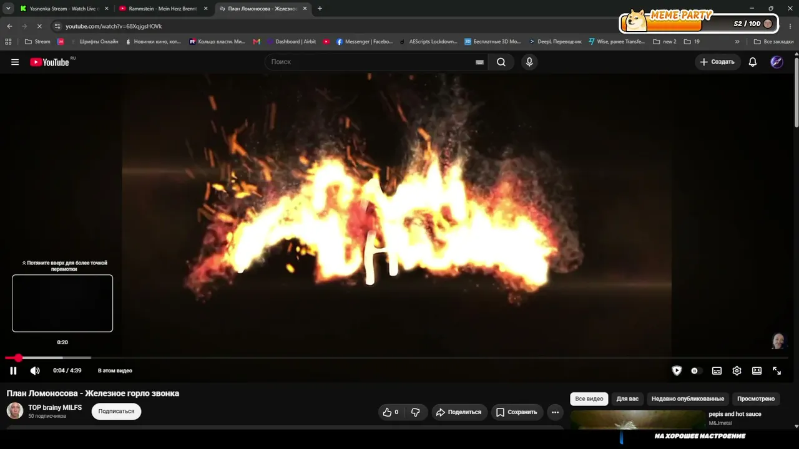Open the TOP brainy MILFS channel name
This screenshot has width=799, height=449.
point(55,408)
